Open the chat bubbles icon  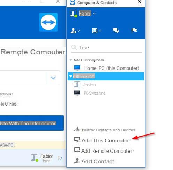(116, 31)
